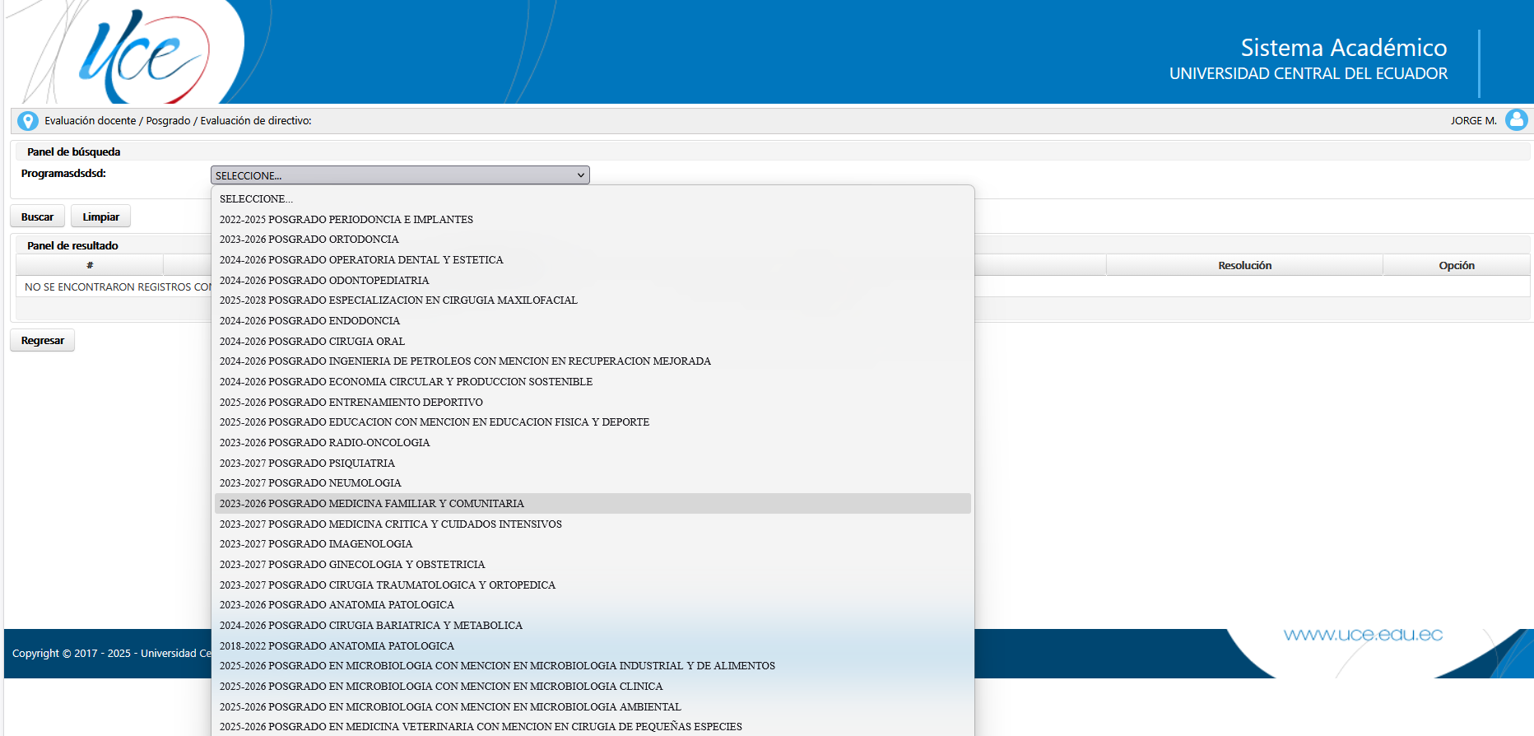This screenshot has height=736, width=1534.
Task: Click the Resolución column header
Action: click(1244, 265)
